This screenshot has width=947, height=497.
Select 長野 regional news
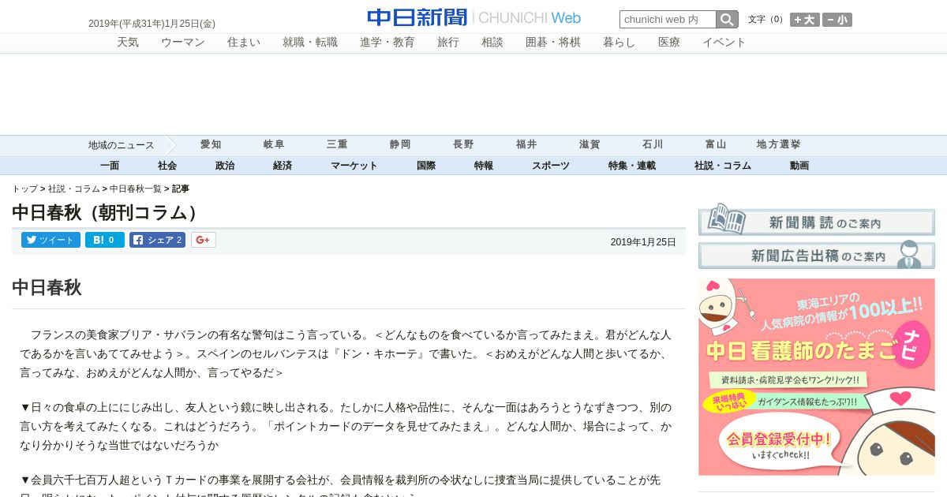[x=463, y=145]
